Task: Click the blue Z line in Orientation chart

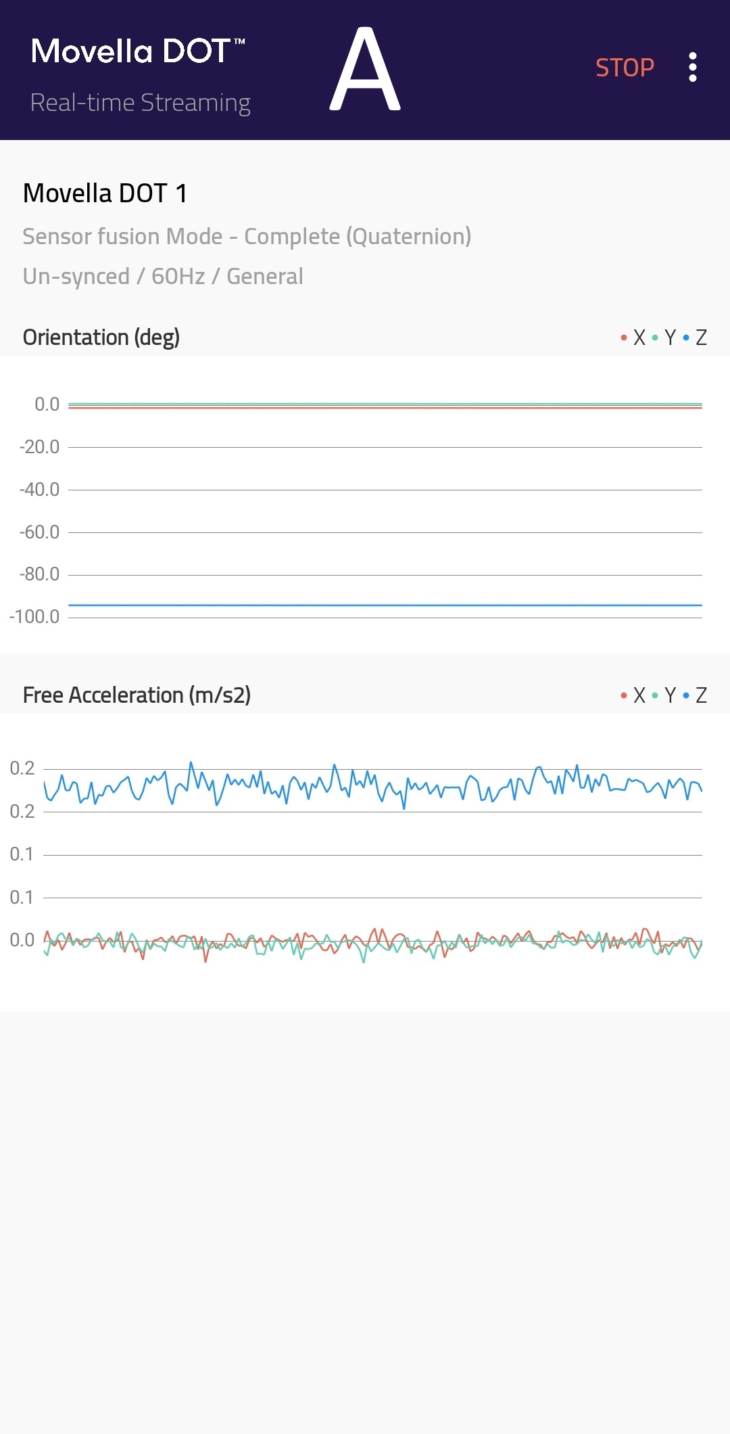Action: pos(385,605)
